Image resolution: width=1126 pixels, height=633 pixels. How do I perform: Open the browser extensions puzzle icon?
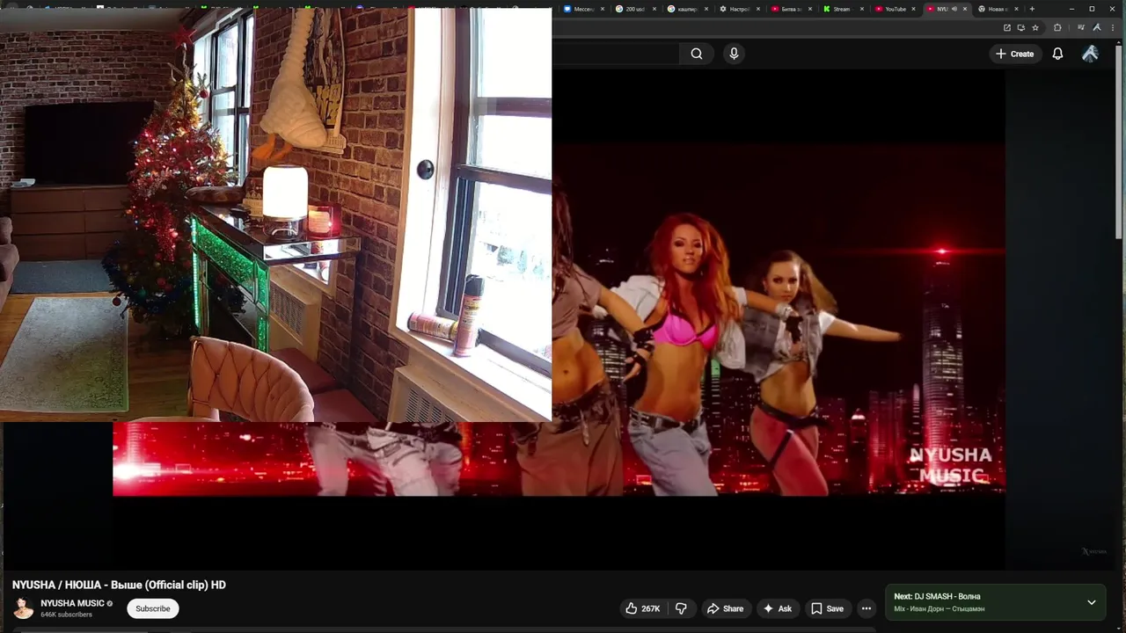1057,27
